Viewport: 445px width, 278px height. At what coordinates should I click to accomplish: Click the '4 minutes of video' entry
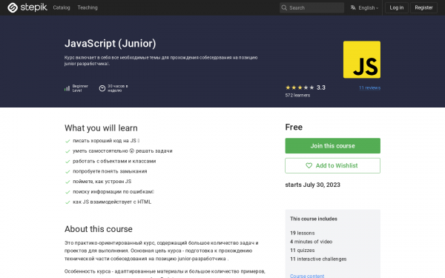(311, 242)
